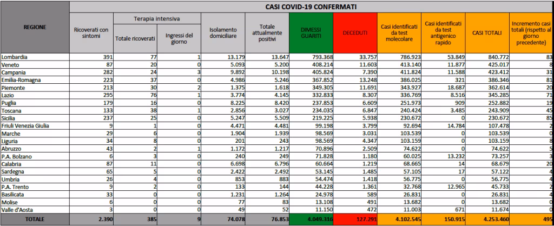
Task: Click the red DECEDUTI header cell
Action: pos(355,32)
